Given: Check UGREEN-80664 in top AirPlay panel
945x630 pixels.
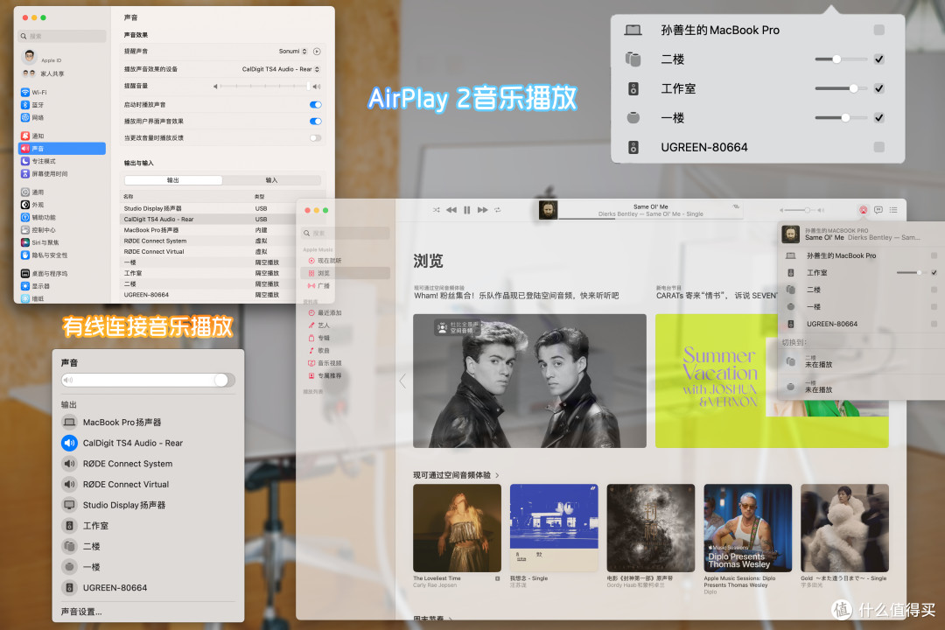Looking at the screenshot, I should tap(878, 147).
